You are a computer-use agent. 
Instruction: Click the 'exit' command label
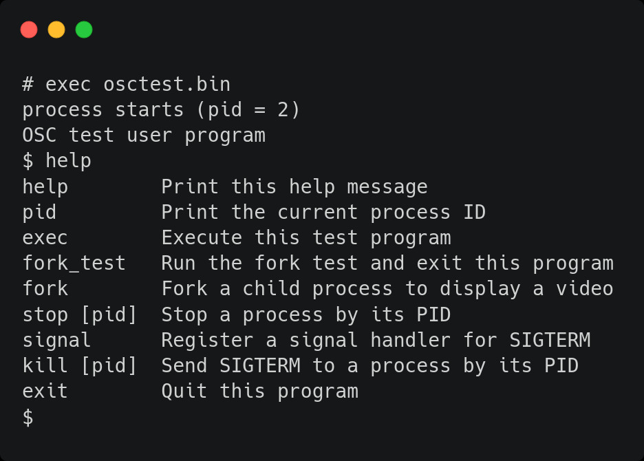44,391
